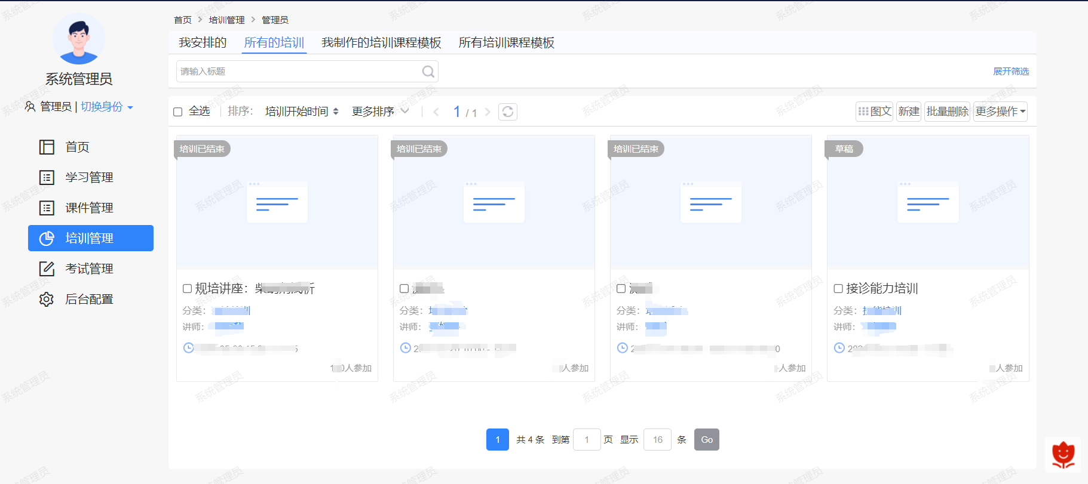The image size is (1088, 484).
Task: Open 后台配置 in sidebar menu
Action: pos(91,299)
